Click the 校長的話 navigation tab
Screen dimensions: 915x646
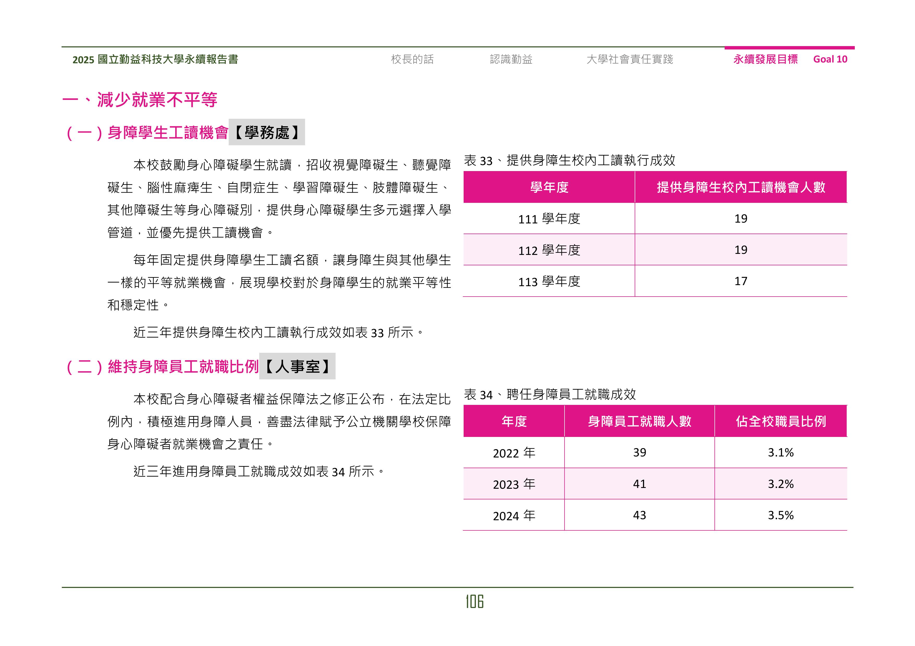coord(412,59)
